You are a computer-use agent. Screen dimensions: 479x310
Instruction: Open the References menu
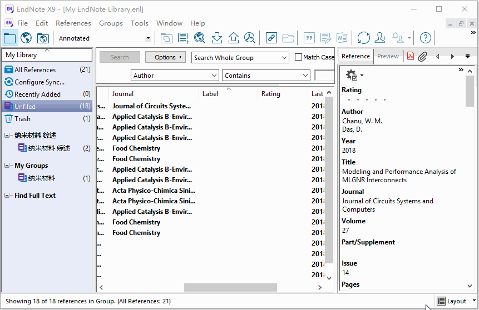coord(73,23)
